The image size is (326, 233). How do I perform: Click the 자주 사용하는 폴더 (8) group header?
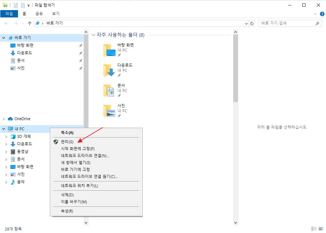coord(121,35)
